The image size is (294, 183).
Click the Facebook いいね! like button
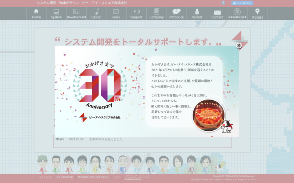242,3
